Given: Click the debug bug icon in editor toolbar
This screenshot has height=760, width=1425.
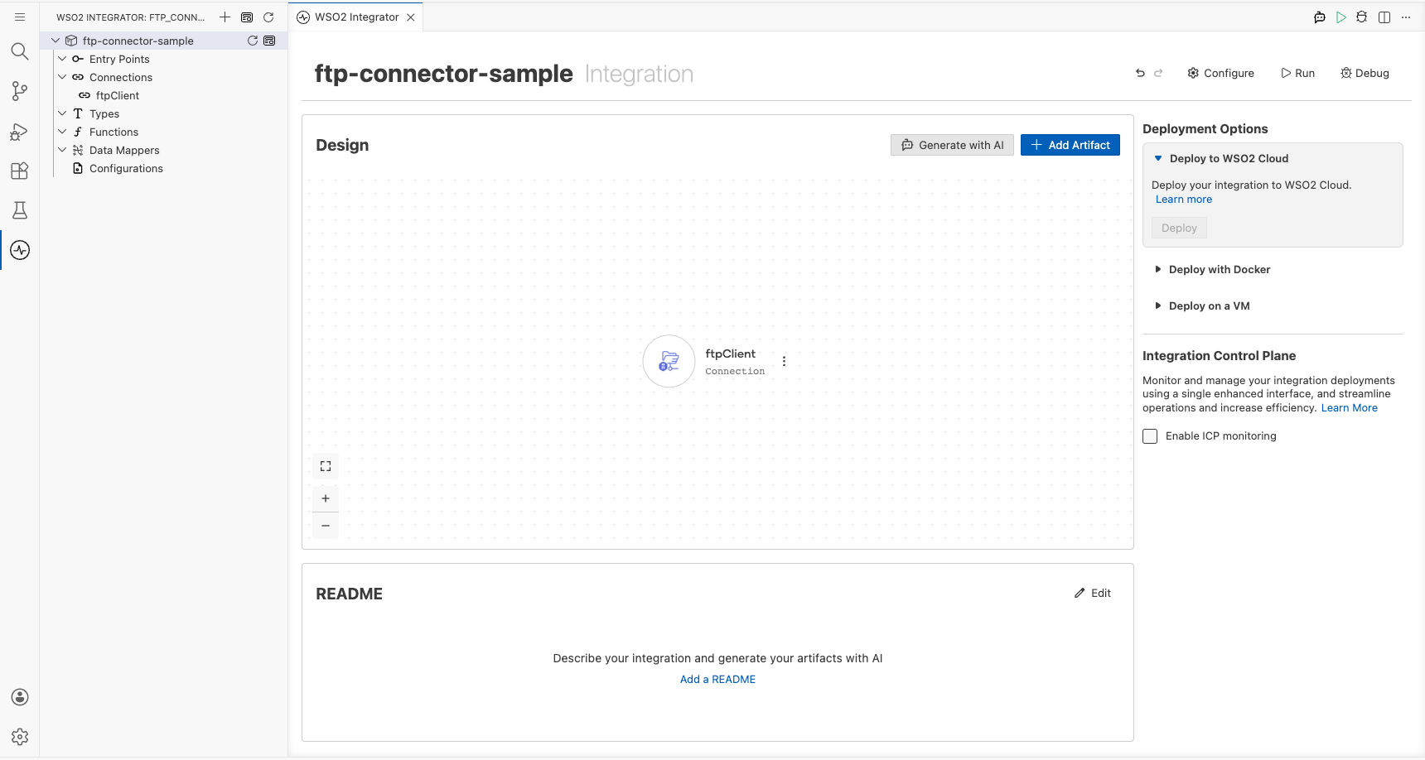Looking at the screenshot, I should pyautogui.click(x=1362, y=17).
